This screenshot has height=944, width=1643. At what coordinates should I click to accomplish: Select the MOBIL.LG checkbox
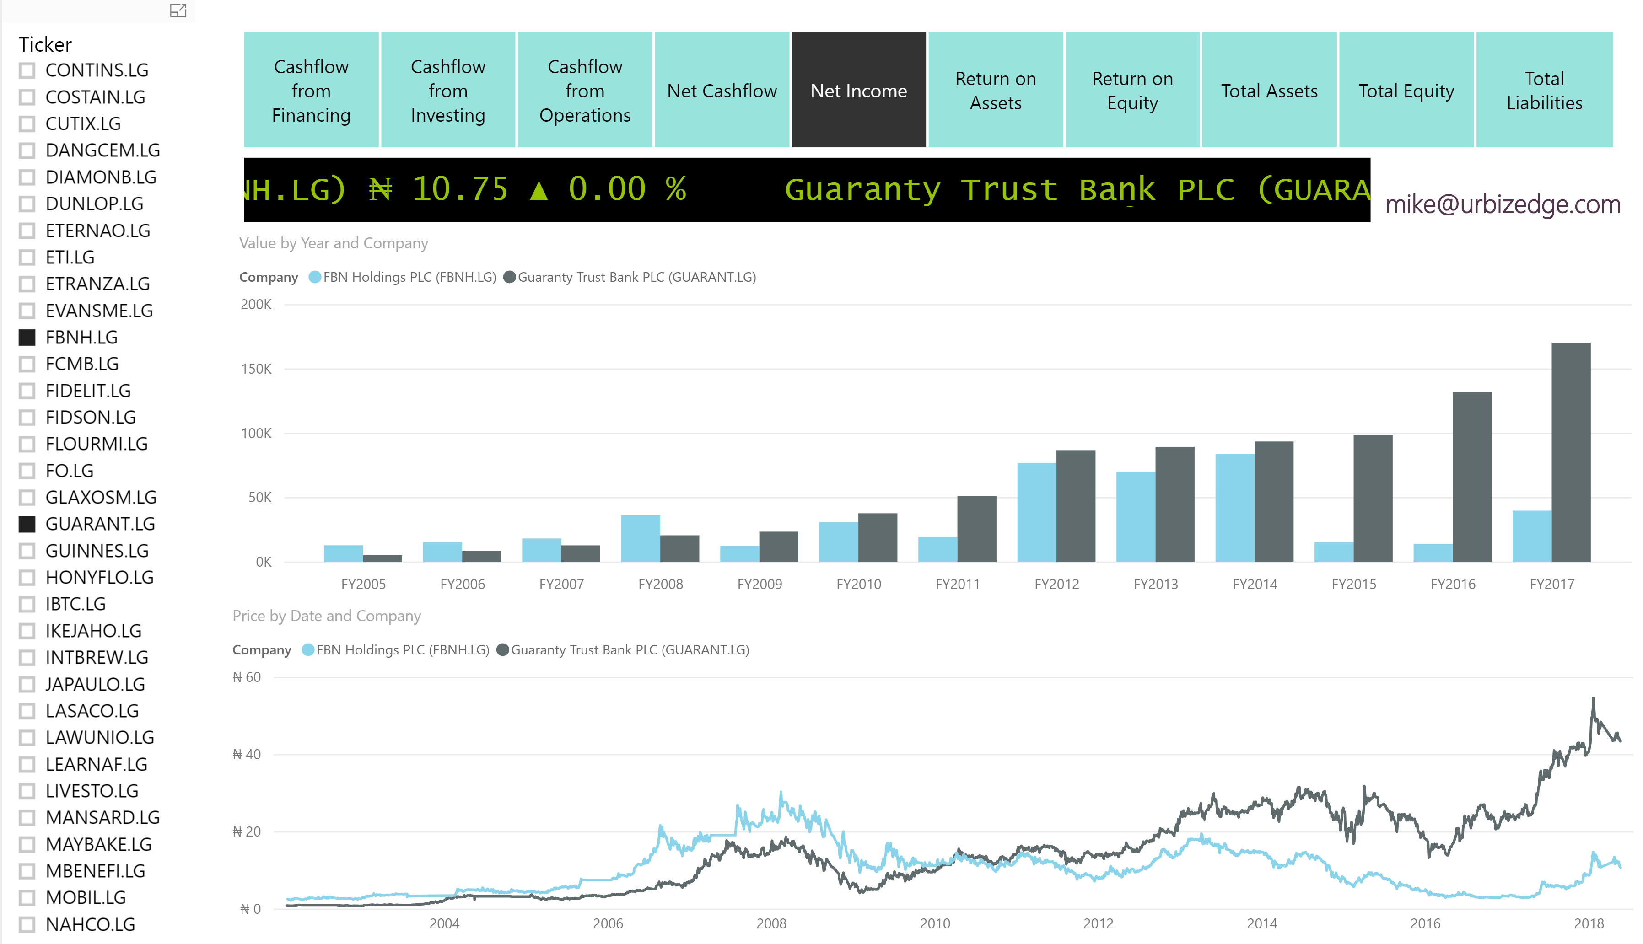pos(27,897)
